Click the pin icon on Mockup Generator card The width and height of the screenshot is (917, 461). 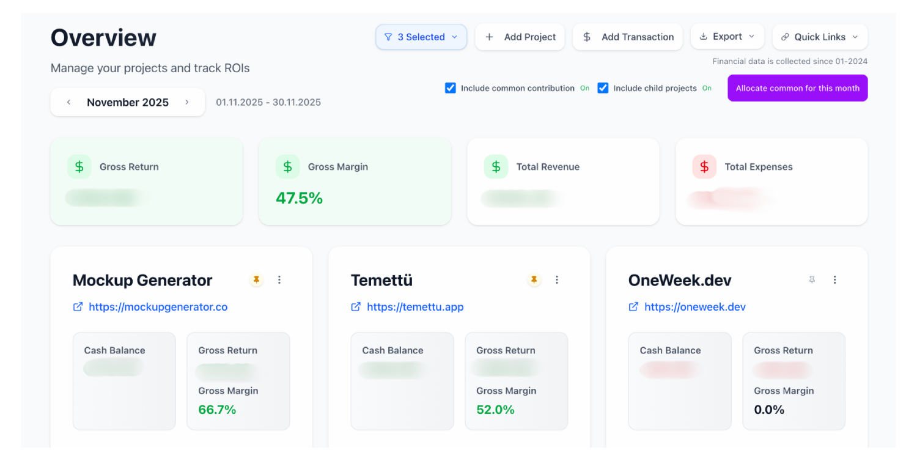(x=256, y=280)
